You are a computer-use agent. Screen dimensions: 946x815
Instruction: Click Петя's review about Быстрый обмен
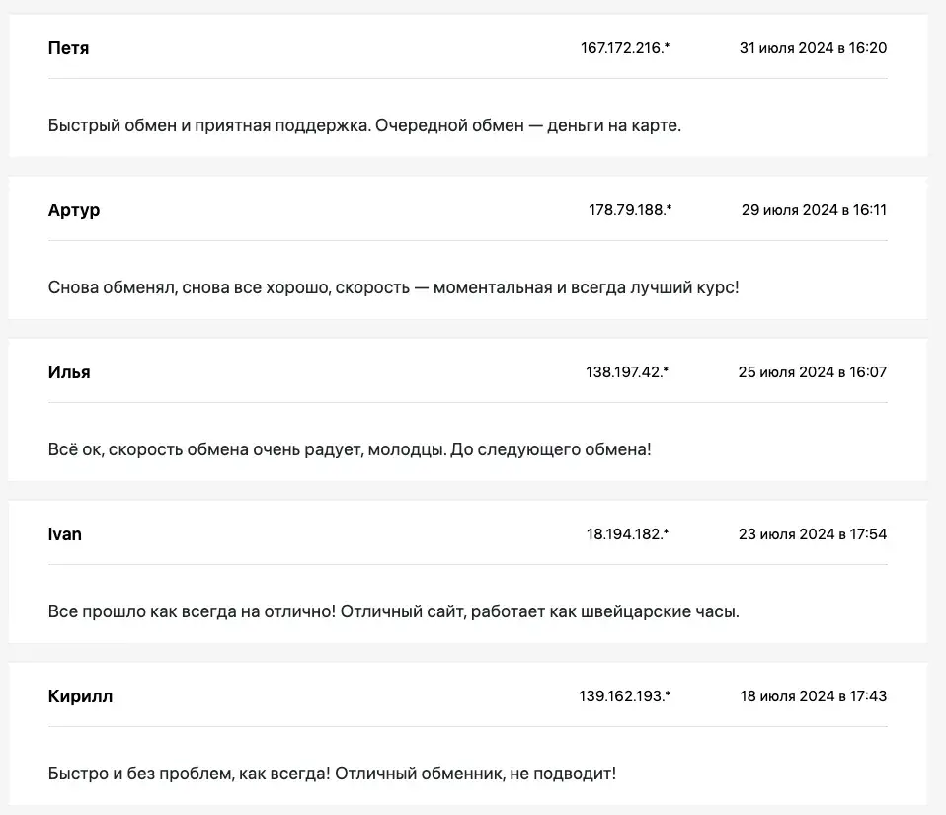click(x=364, y=125)
